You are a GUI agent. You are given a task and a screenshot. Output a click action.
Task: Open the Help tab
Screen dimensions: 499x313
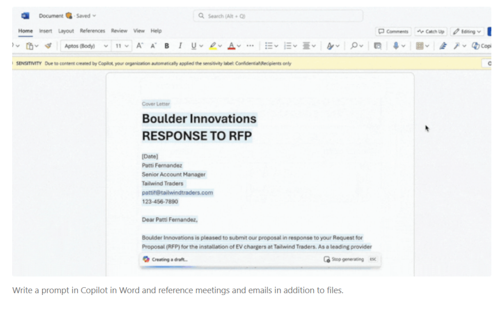156,31
